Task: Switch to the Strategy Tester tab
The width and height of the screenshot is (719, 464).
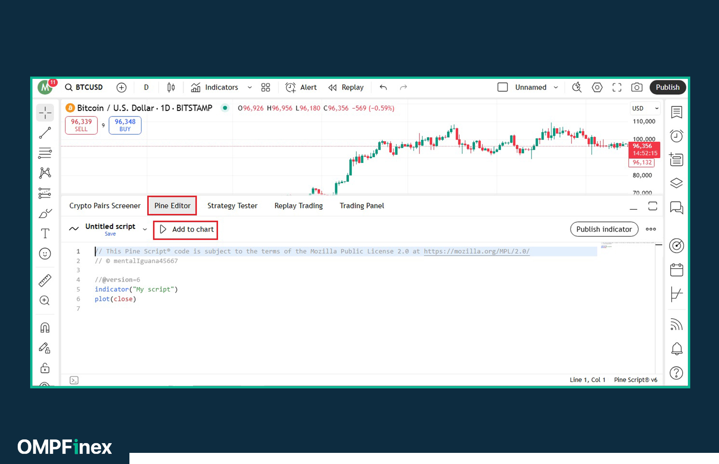Action: point(232,206)
